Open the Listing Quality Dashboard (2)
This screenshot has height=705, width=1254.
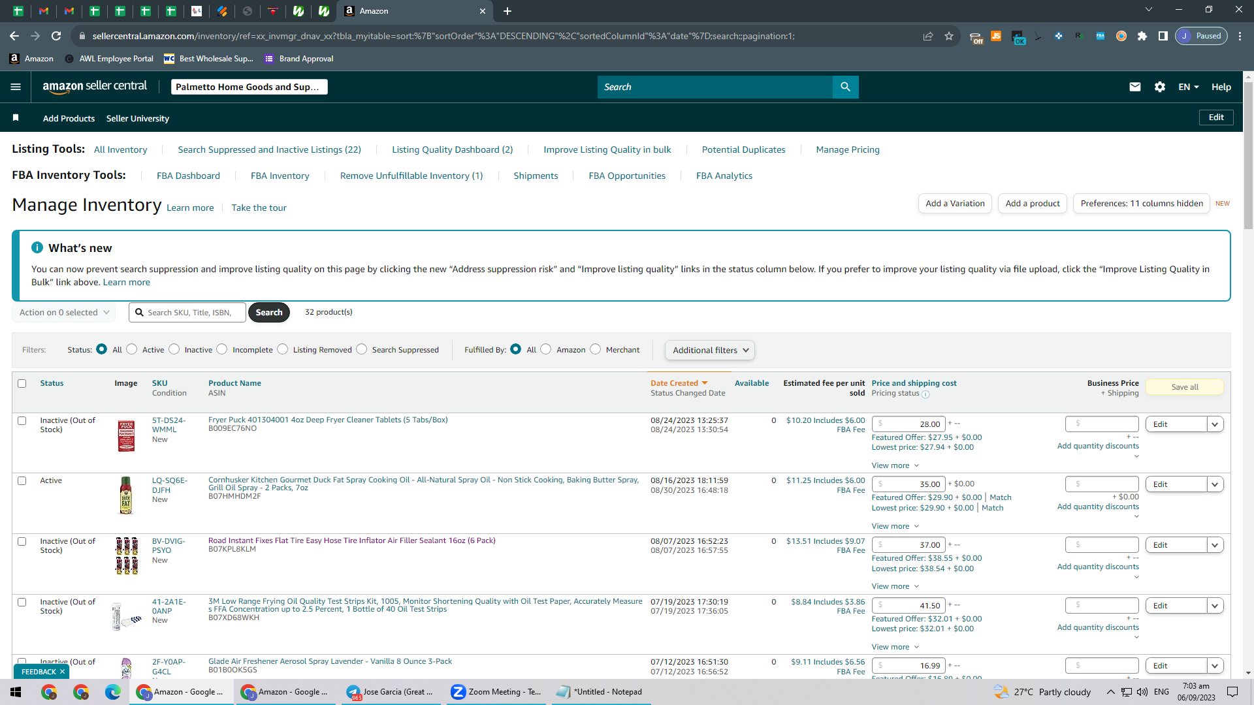pyautogui.click(x=452, y=150)
